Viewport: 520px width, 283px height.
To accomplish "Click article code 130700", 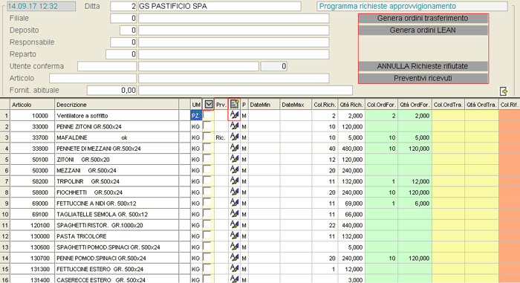I will [x=40, y=258].
